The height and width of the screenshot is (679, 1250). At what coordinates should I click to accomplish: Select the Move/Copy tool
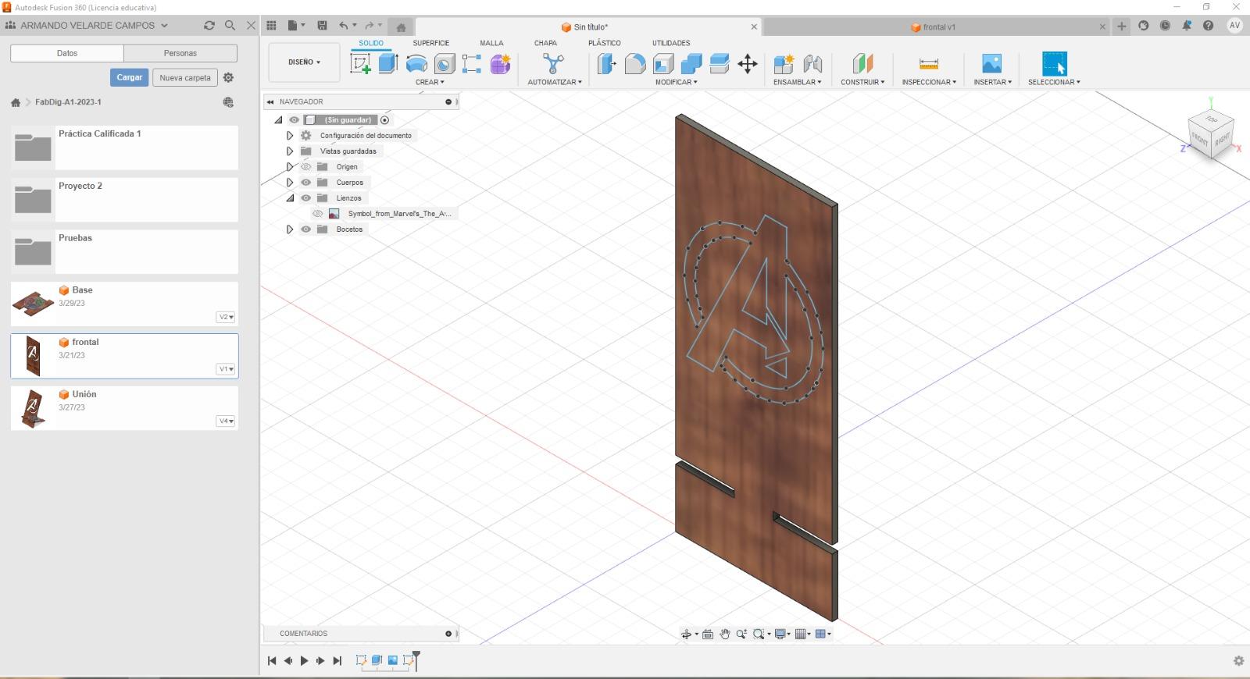point(748,64)
